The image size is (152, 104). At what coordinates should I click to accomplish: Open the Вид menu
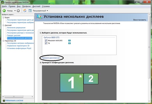(x=18, y=6)
